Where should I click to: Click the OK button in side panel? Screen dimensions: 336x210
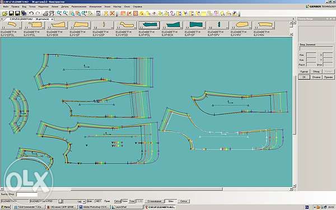click(x=304, y=77)
